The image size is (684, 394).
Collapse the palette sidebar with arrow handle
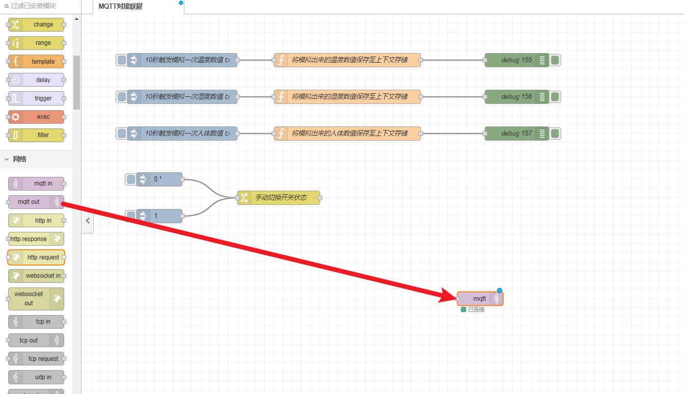[88, 221]
